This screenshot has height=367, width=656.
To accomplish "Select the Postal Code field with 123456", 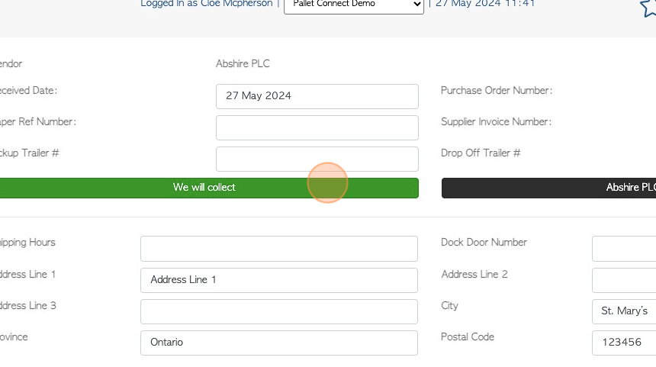I will click(624, 343).
